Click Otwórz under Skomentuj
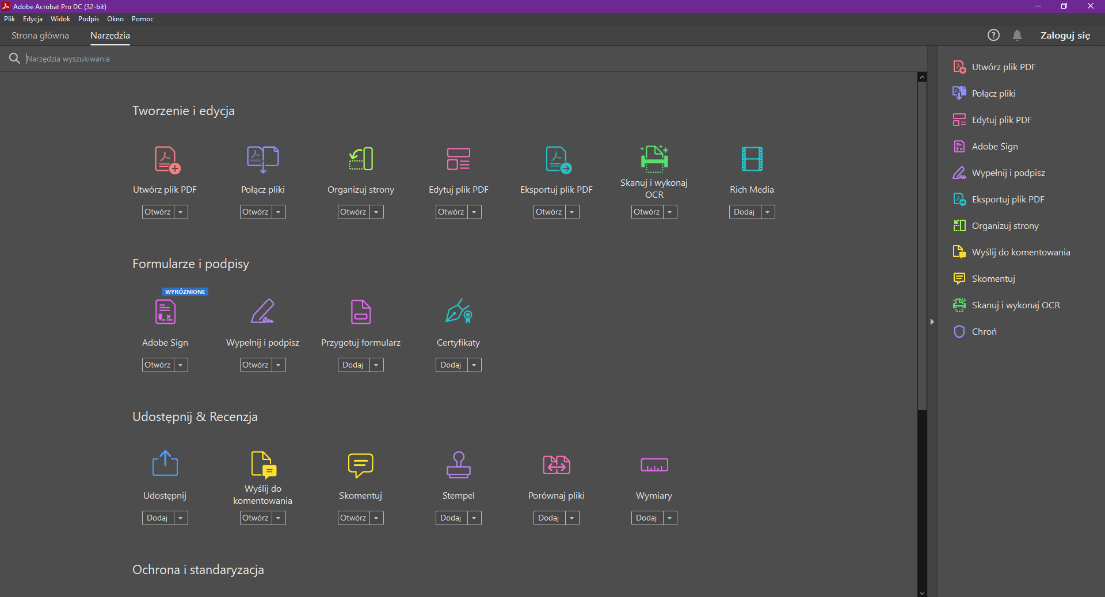Viewport: 1105px width, 597px height. click(353, 518)
